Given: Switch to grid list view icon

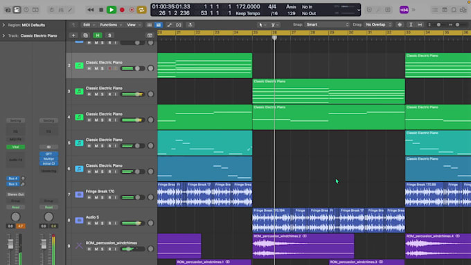Looking at the screenshot, I should (150, 25).
